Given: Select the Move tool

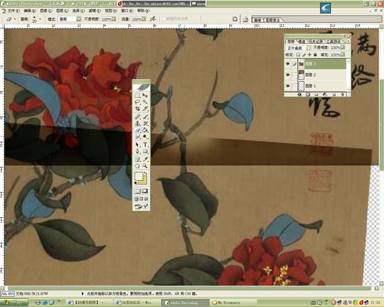Looking at the screenshot, I should (x=145, y=96).
